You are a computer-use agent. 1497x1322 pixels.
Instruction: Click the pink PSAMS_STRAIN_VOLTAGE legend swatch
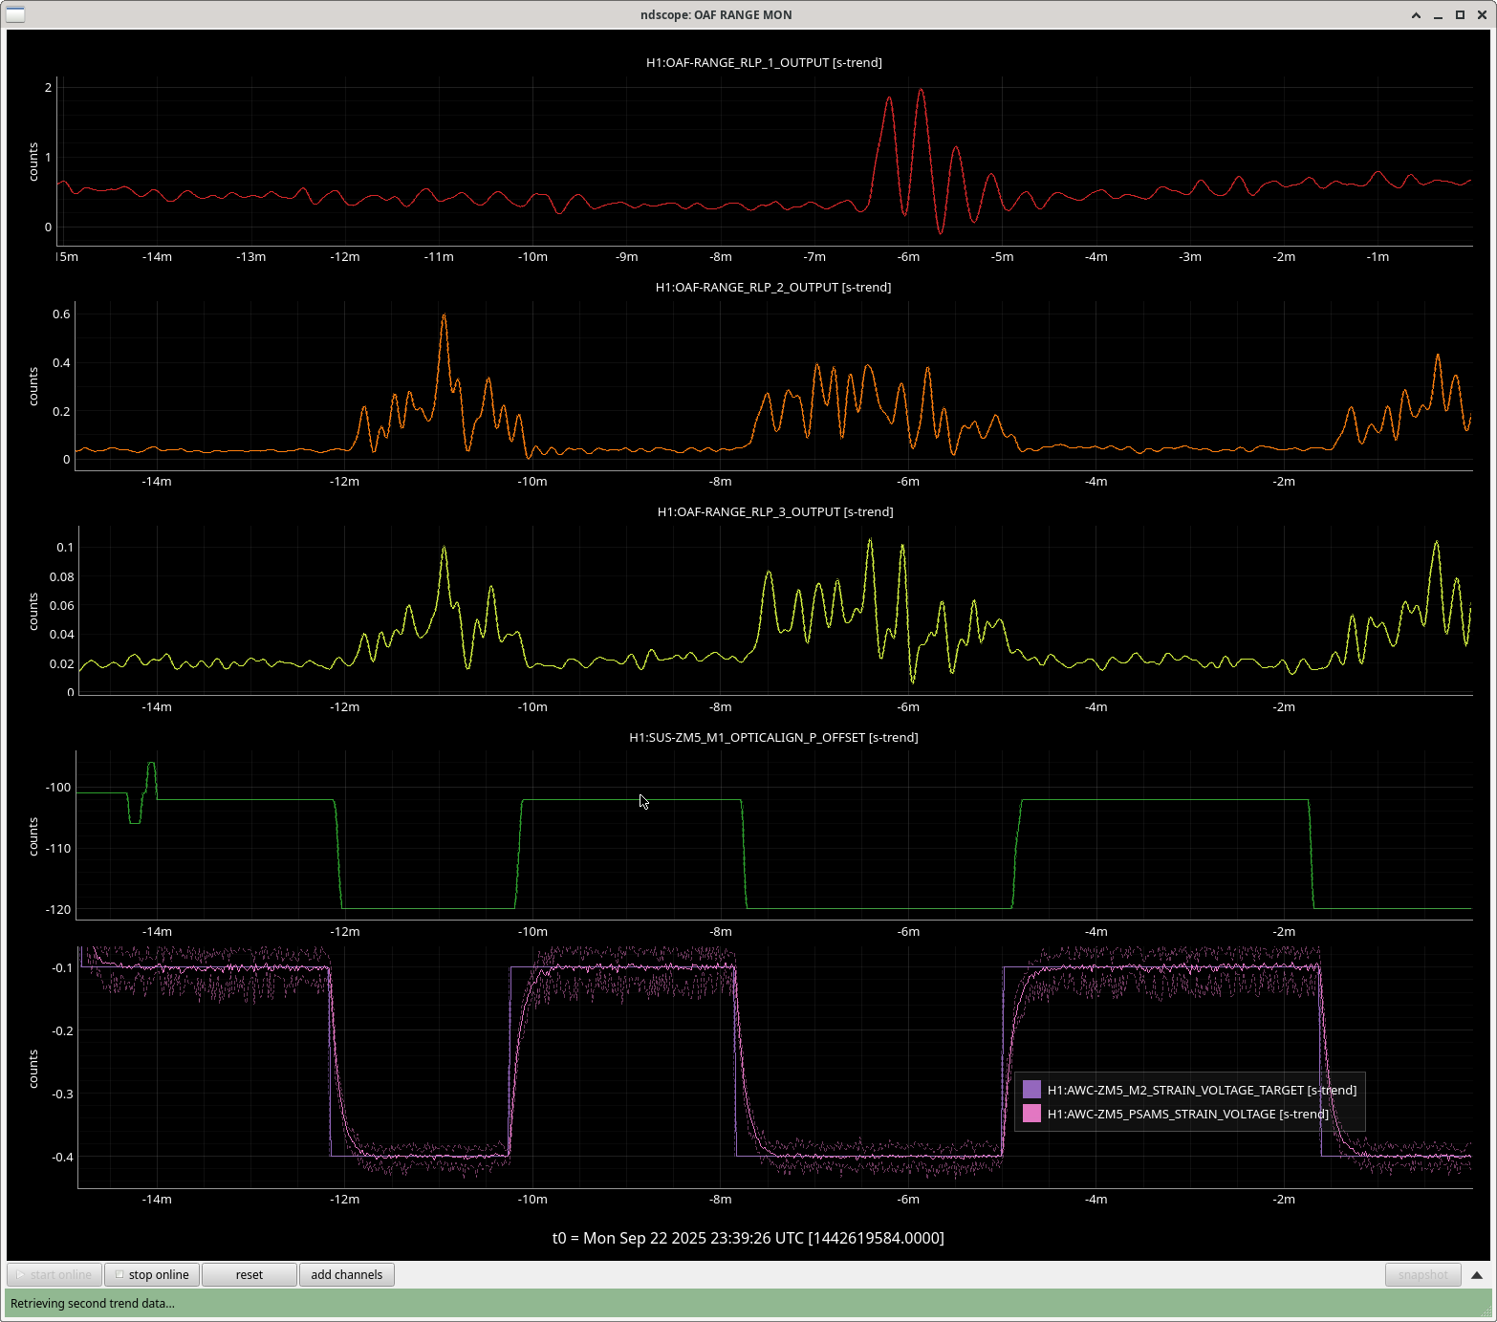tap(1031, 1114)
